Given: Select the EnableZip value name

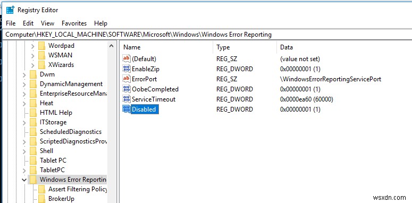Looking at the screenshot, I should pos(146,69).
